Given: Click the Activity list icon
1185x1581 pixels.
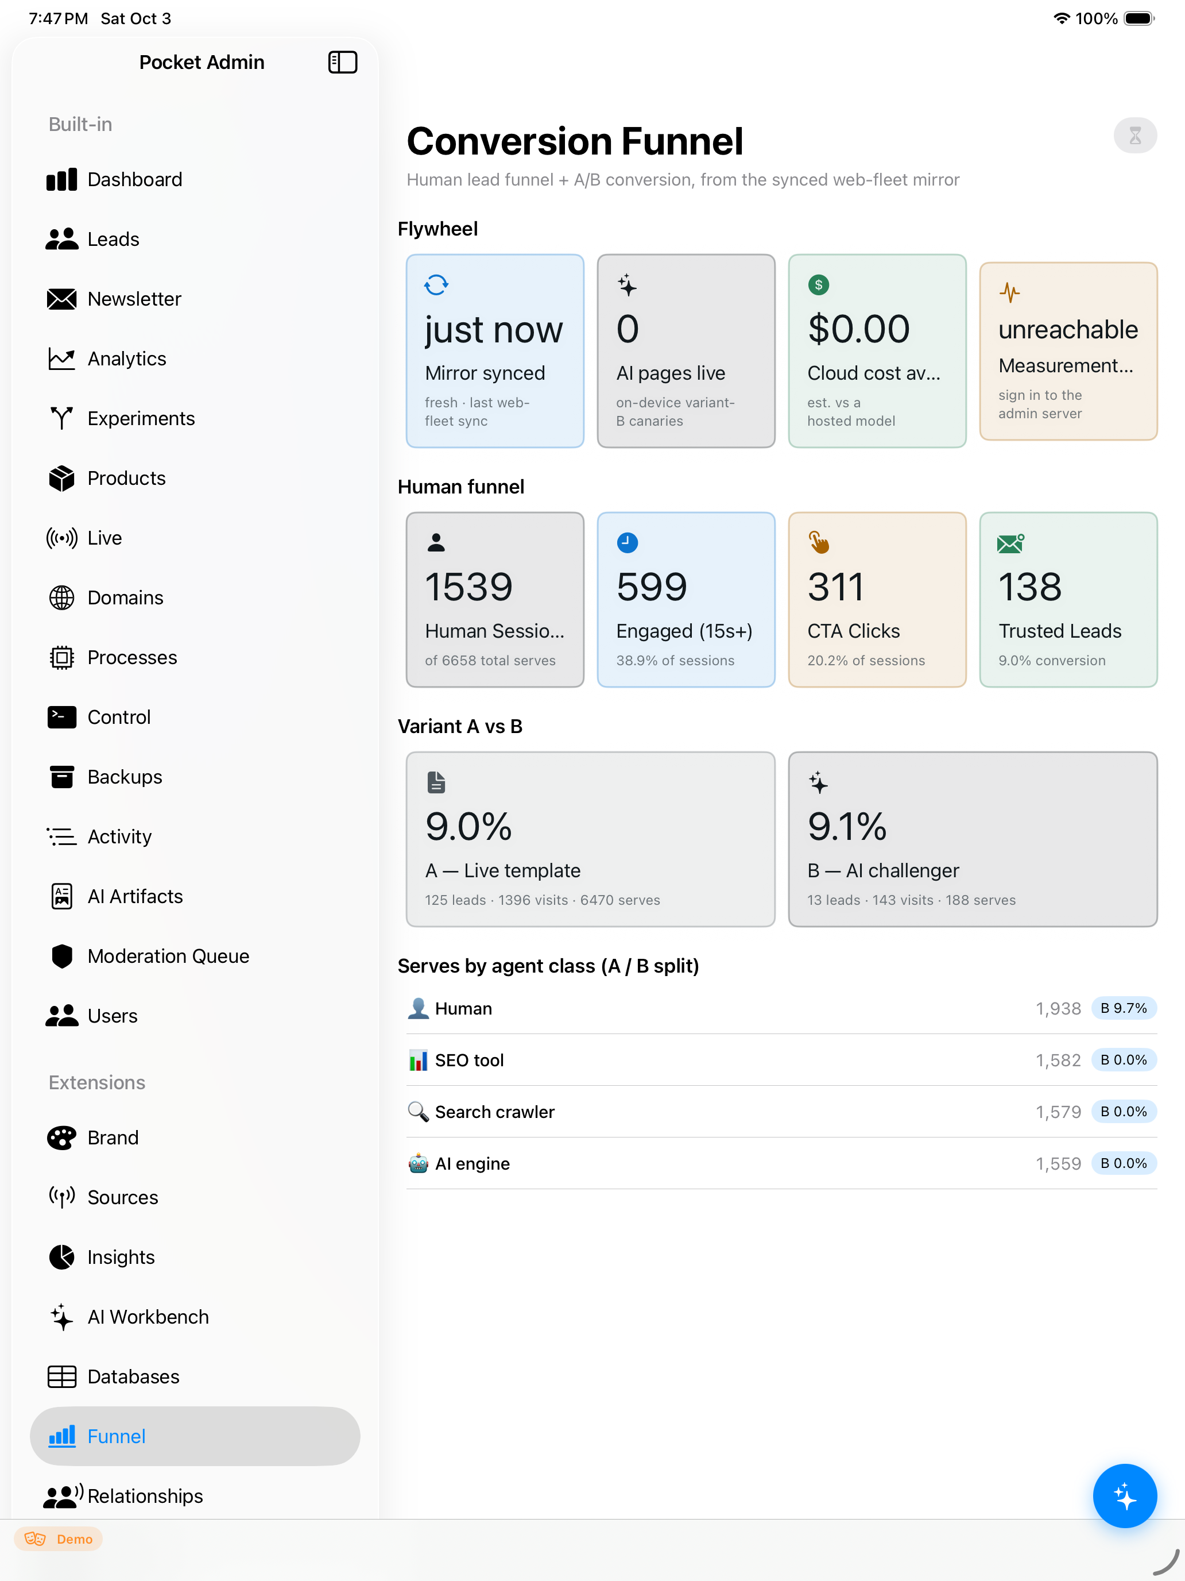Looking at the screenshot, I should pyautogui.click(x=61, y=837).
